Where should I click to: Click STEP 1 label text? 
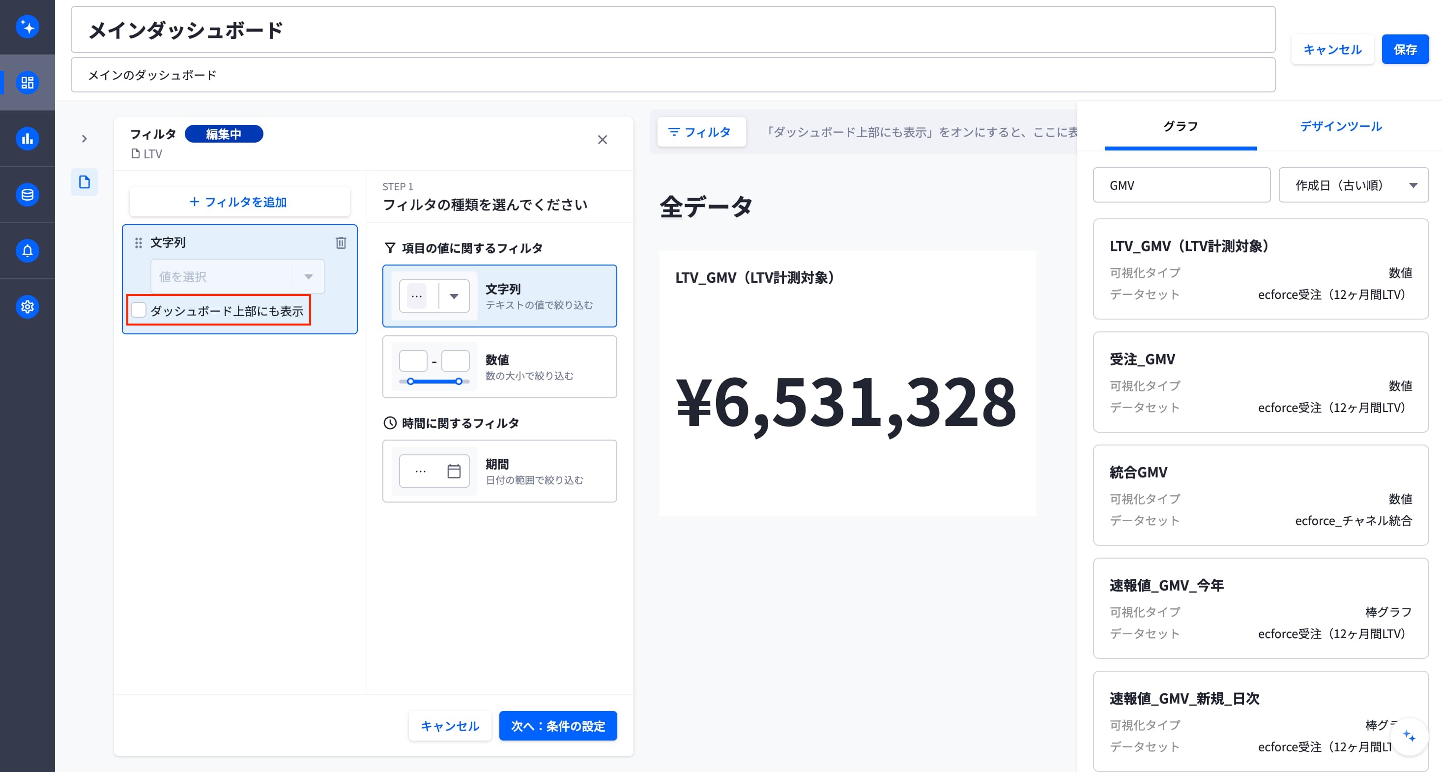(398, 186)
